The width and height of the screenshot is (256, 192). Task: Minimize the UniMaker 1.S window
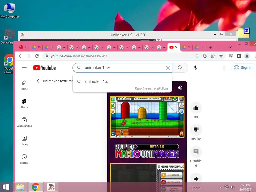[x=215, y=34]
